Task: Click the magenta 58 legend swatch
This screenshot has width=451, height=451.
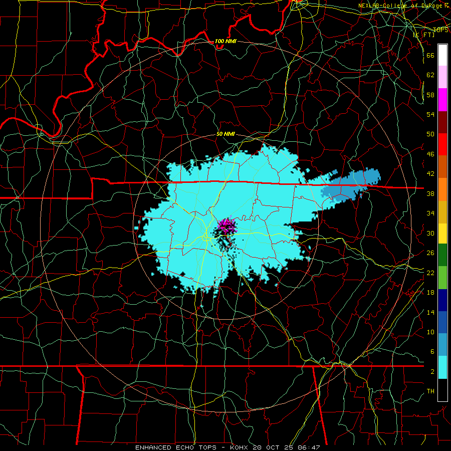Action: click(x=442, y=100)
